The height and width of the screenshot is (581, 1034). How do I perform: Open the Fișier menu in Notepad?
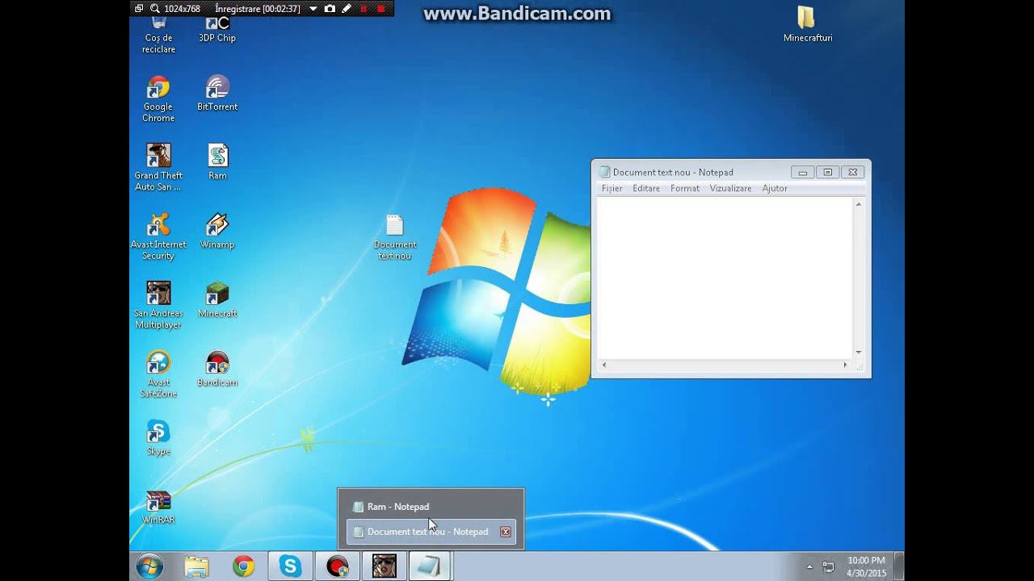pyautogui.click(x=612, y=188)
